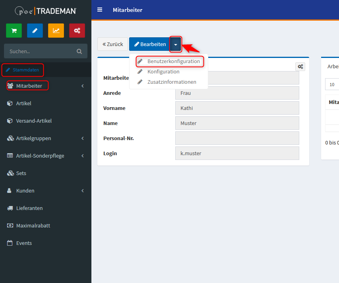Screen dimensions: 339x283
Task: Open the orange chart statistics icon
Action: pos(56,31)
